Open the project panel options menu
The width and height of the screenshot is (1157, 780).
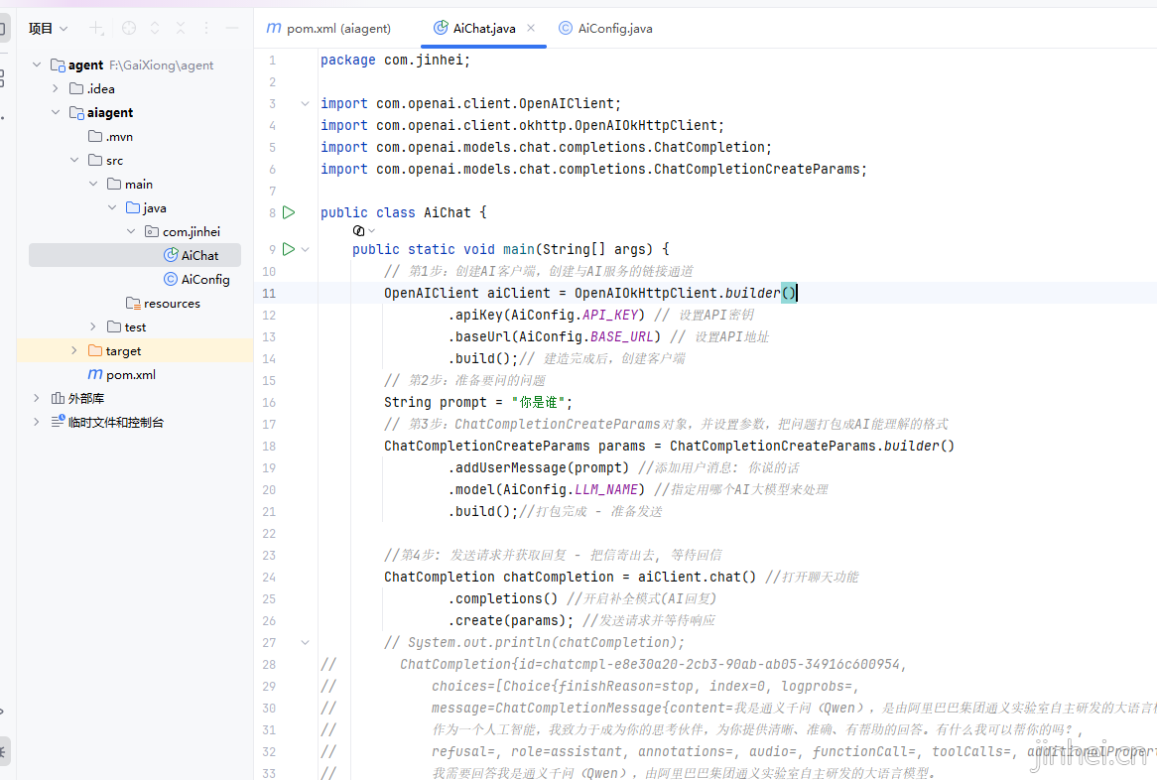205,28
